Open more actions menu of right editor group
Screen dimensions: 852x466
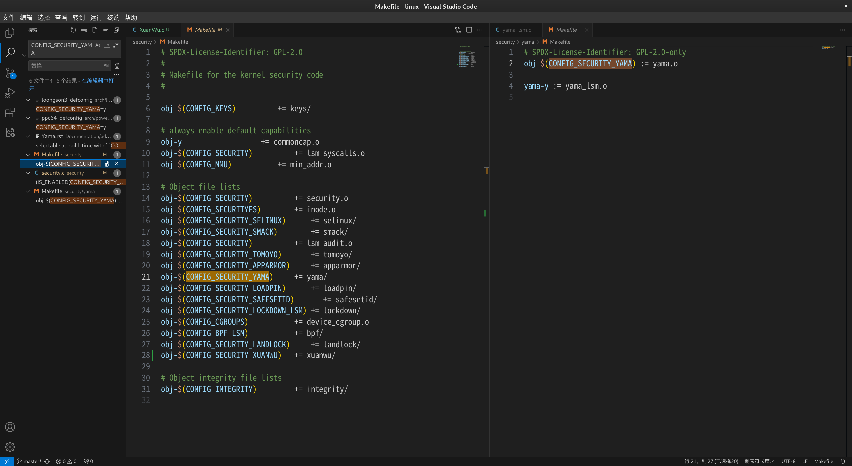(x=842, y=30)
